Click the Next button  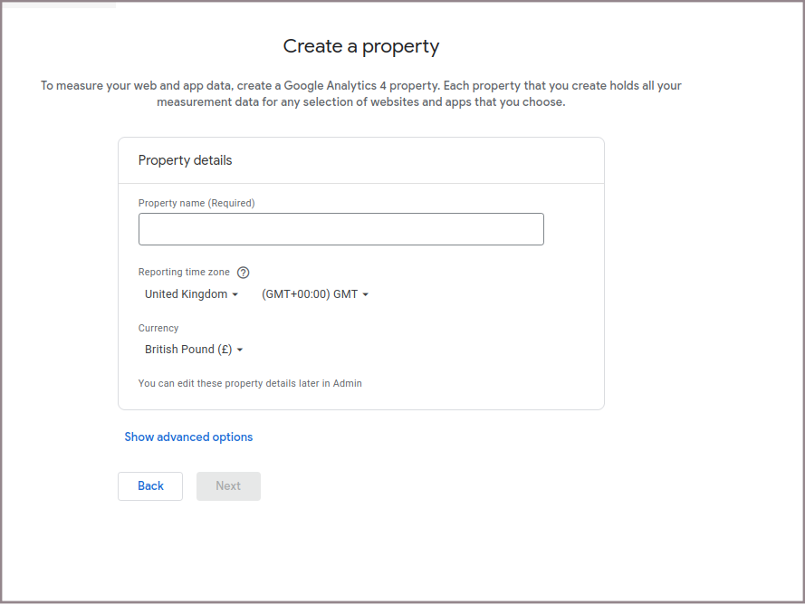(x=228, y=486)
